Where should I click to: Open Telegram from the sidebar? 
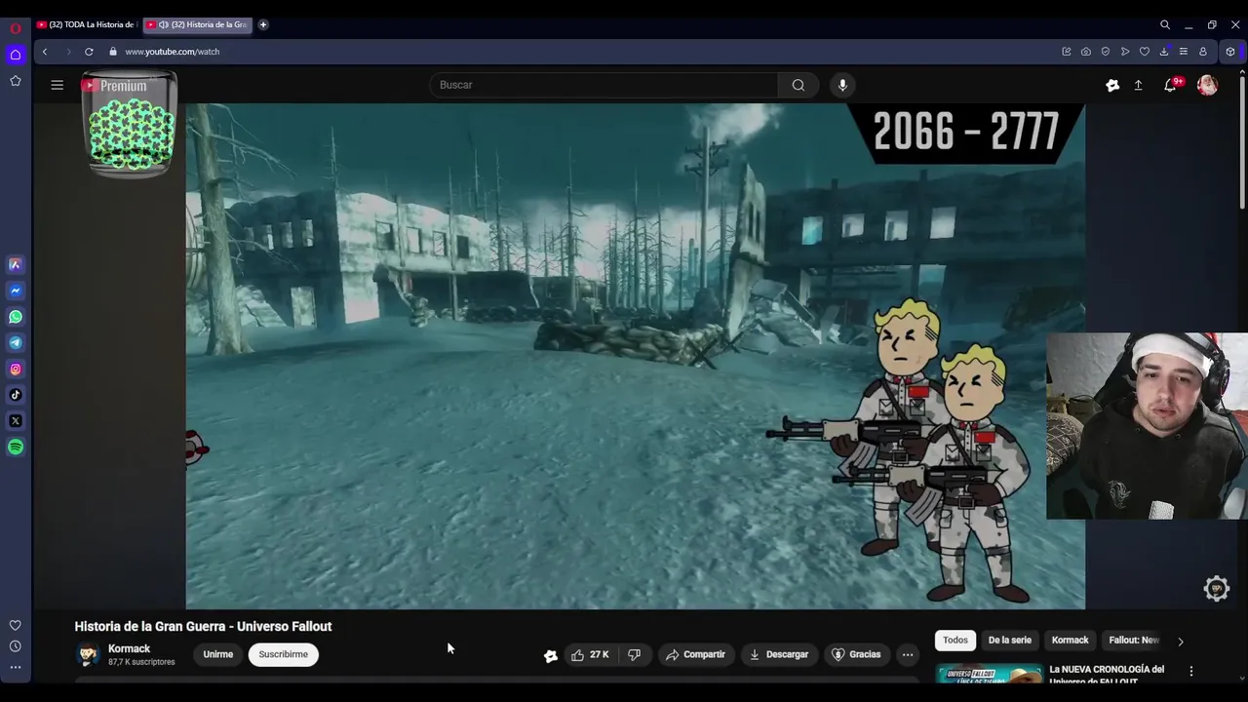click(x=16, y=342)
